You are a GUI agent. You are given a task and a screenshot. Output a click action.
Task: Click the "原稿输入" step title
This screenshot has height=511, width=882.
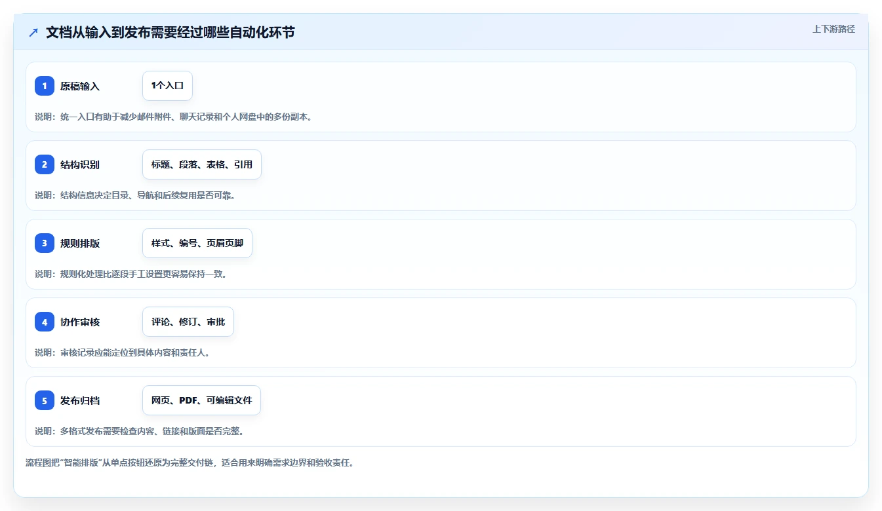pyautogui.click(x=80, y=86)
